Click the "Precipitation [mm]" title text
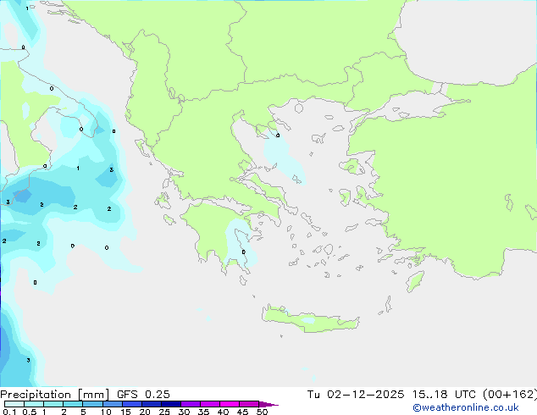The height and width of the screenshot is (415, 537). [x=55, y=395]
